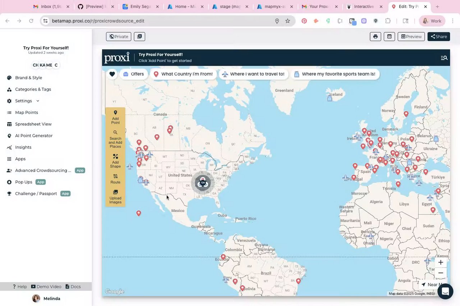
Task: Select the Route tool
Action: tap(115, 178)
